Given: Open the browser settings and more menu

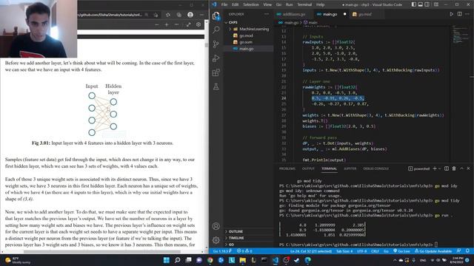Looking at the screenshot, I should 201,15.
